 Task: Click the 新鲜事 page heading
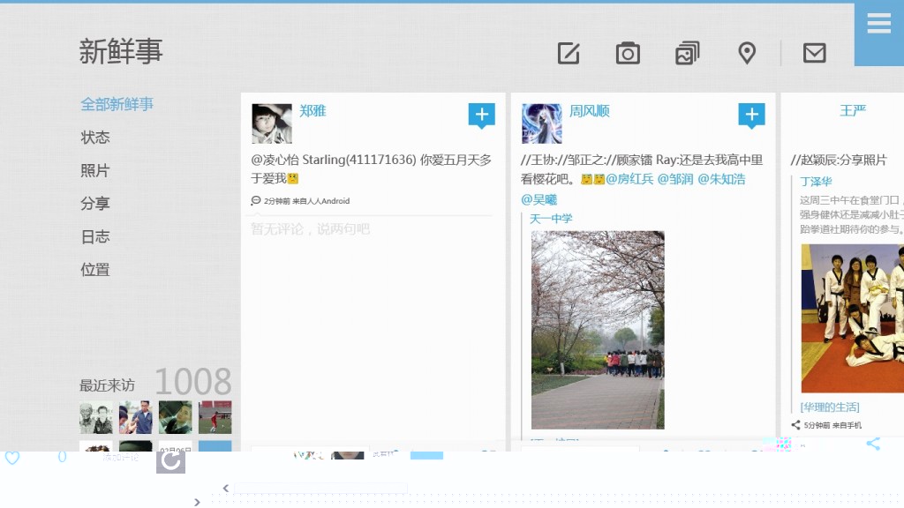click(x=121, y=51)
